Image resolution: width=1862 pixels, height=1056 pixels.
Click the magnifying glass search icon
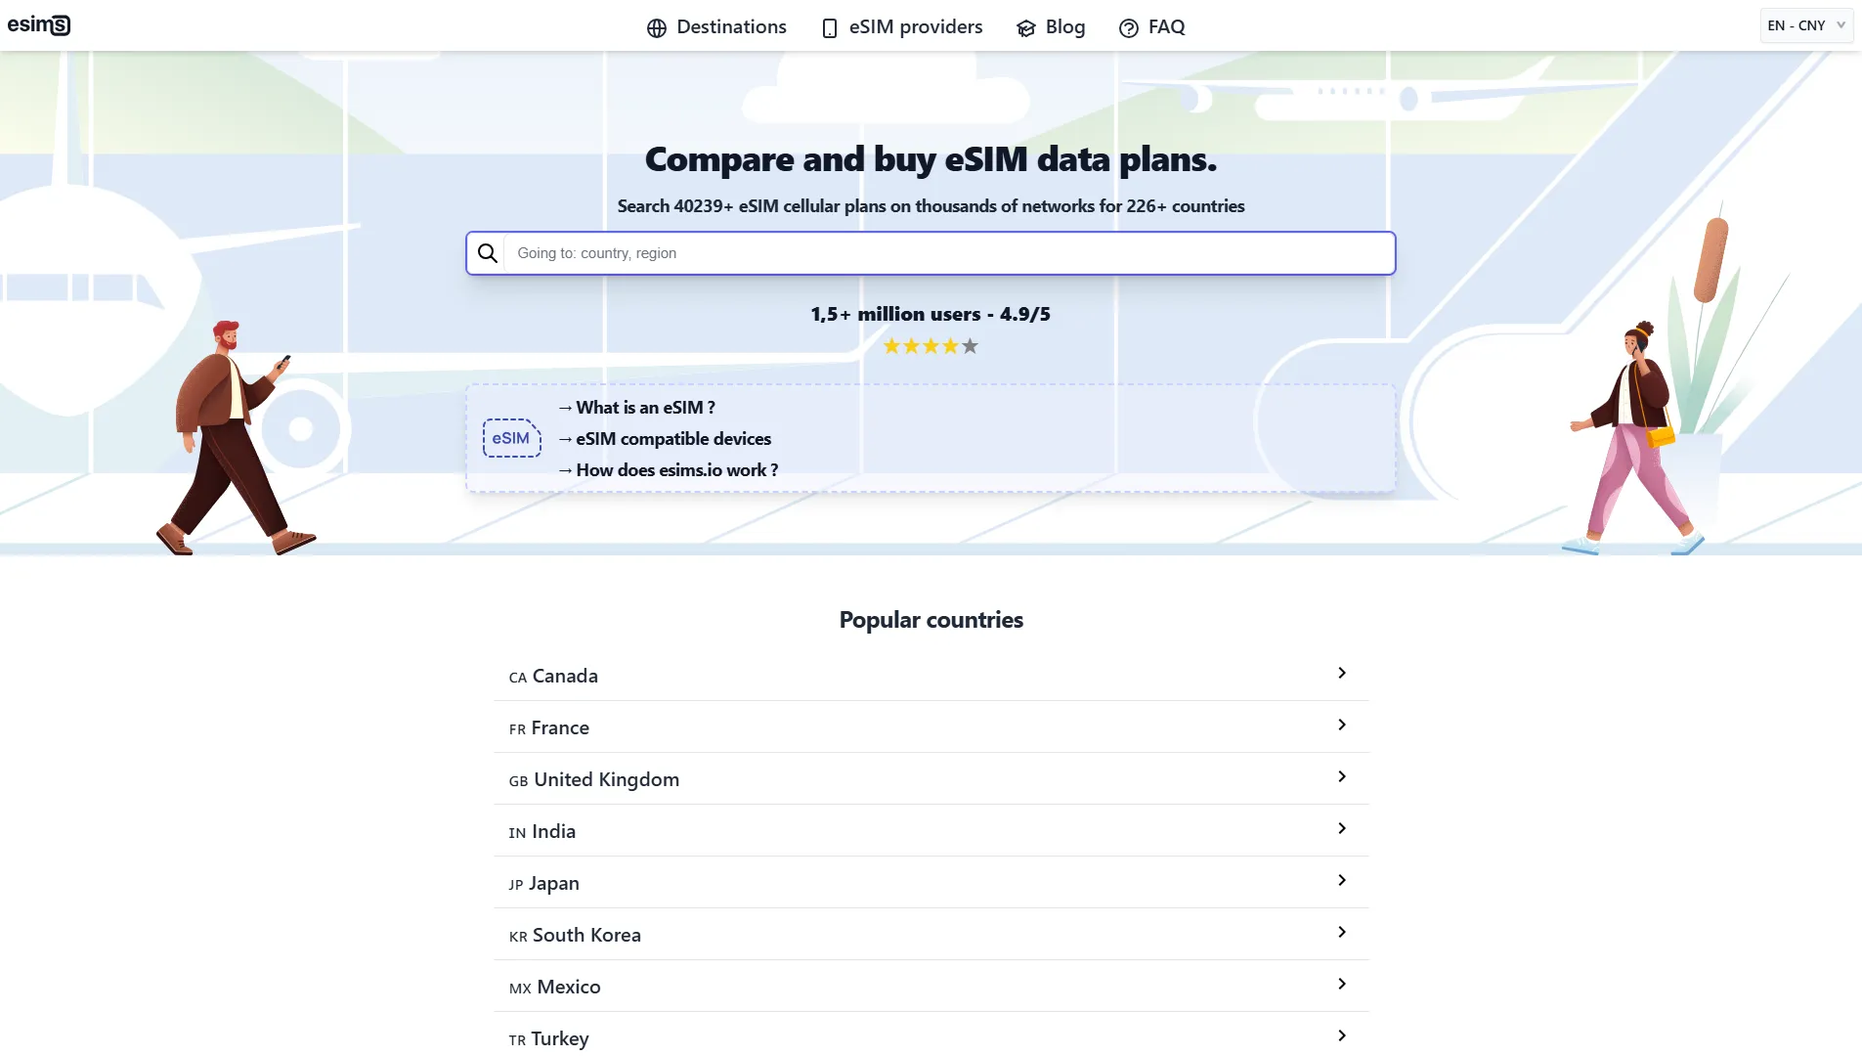tap(488, 254)
